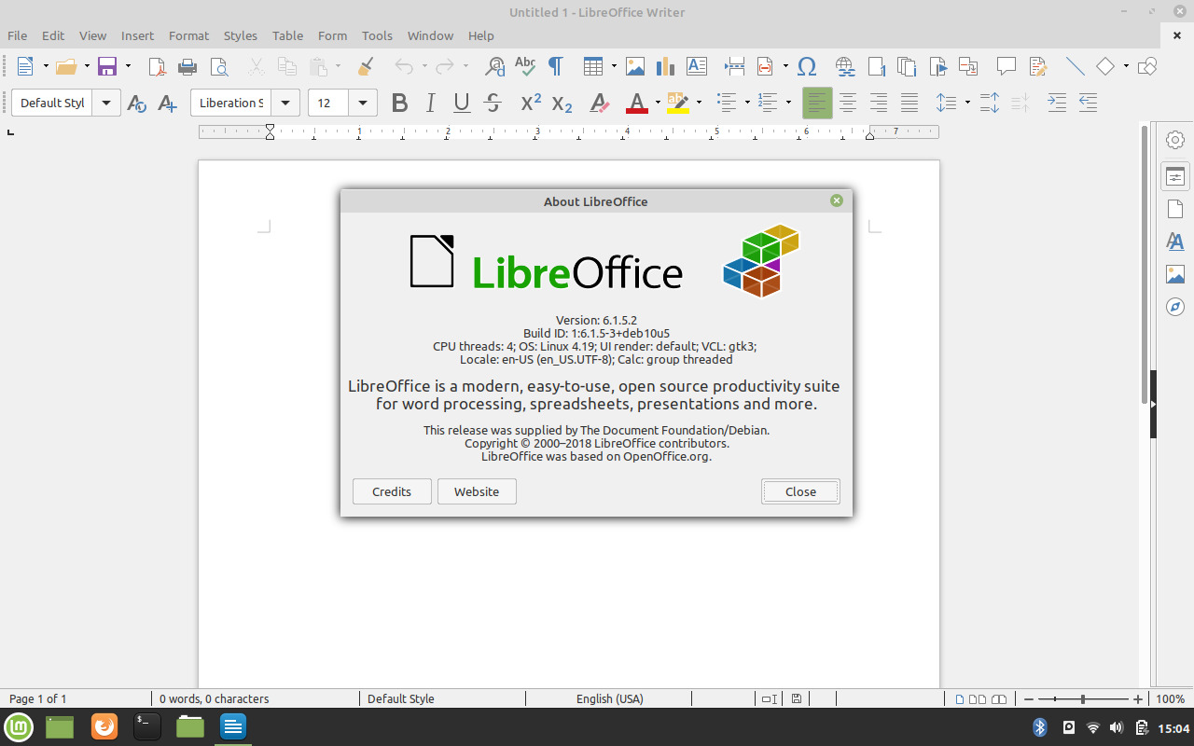Expand the Font Name dropdown

[x=286, y=103]
